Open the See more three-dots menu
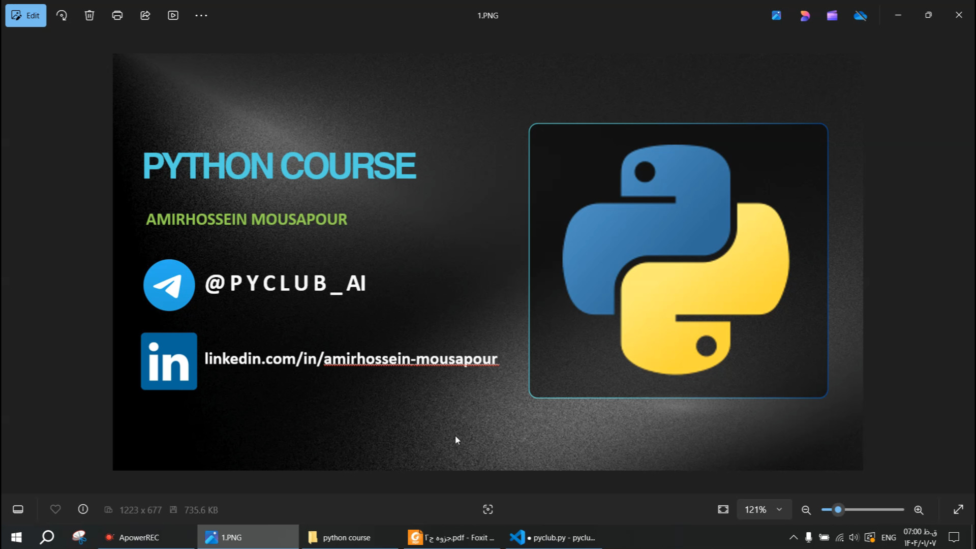Screen dimensions: 976x549 coord(201,15)
